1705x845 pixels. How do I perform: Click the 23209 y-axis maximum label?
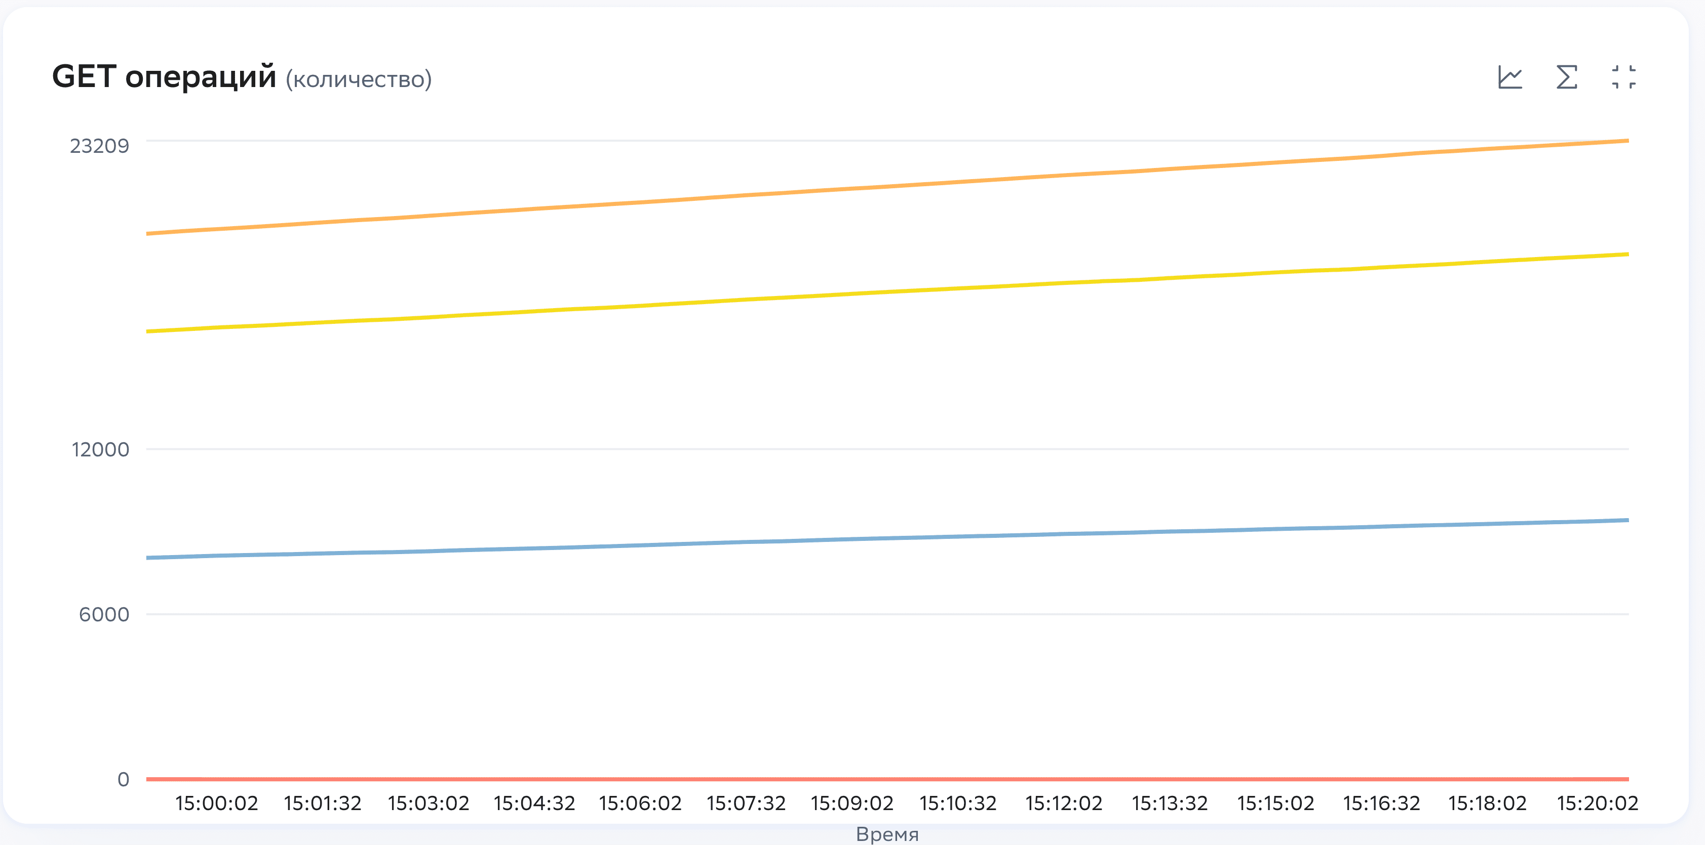click(99, 146)
